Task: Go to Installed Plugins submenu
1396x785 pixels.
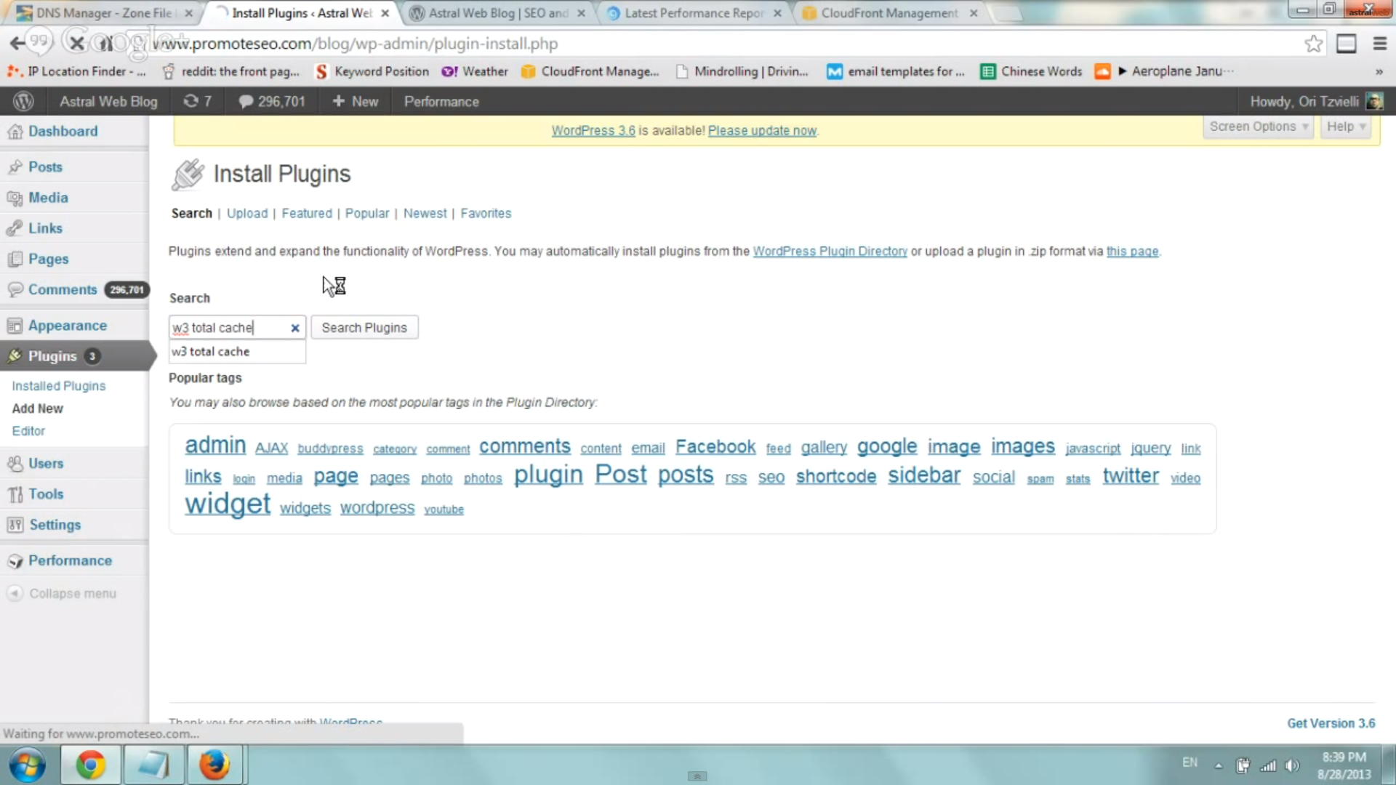Action: tap(58, 386)
